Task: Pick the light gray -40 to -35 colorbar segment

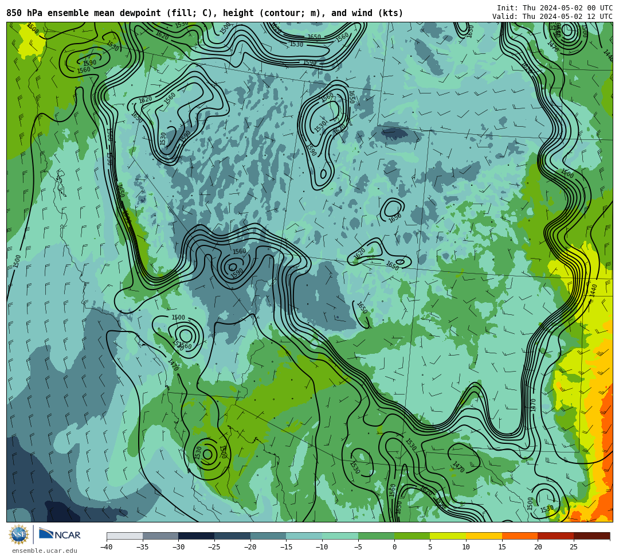Action: [x=125, y=536]
